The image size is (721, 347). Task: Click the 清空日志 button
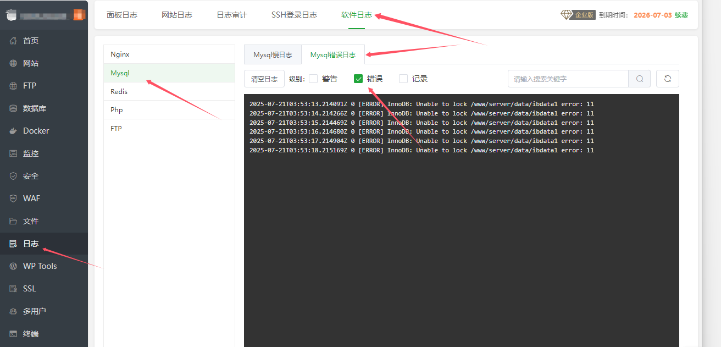264,79
